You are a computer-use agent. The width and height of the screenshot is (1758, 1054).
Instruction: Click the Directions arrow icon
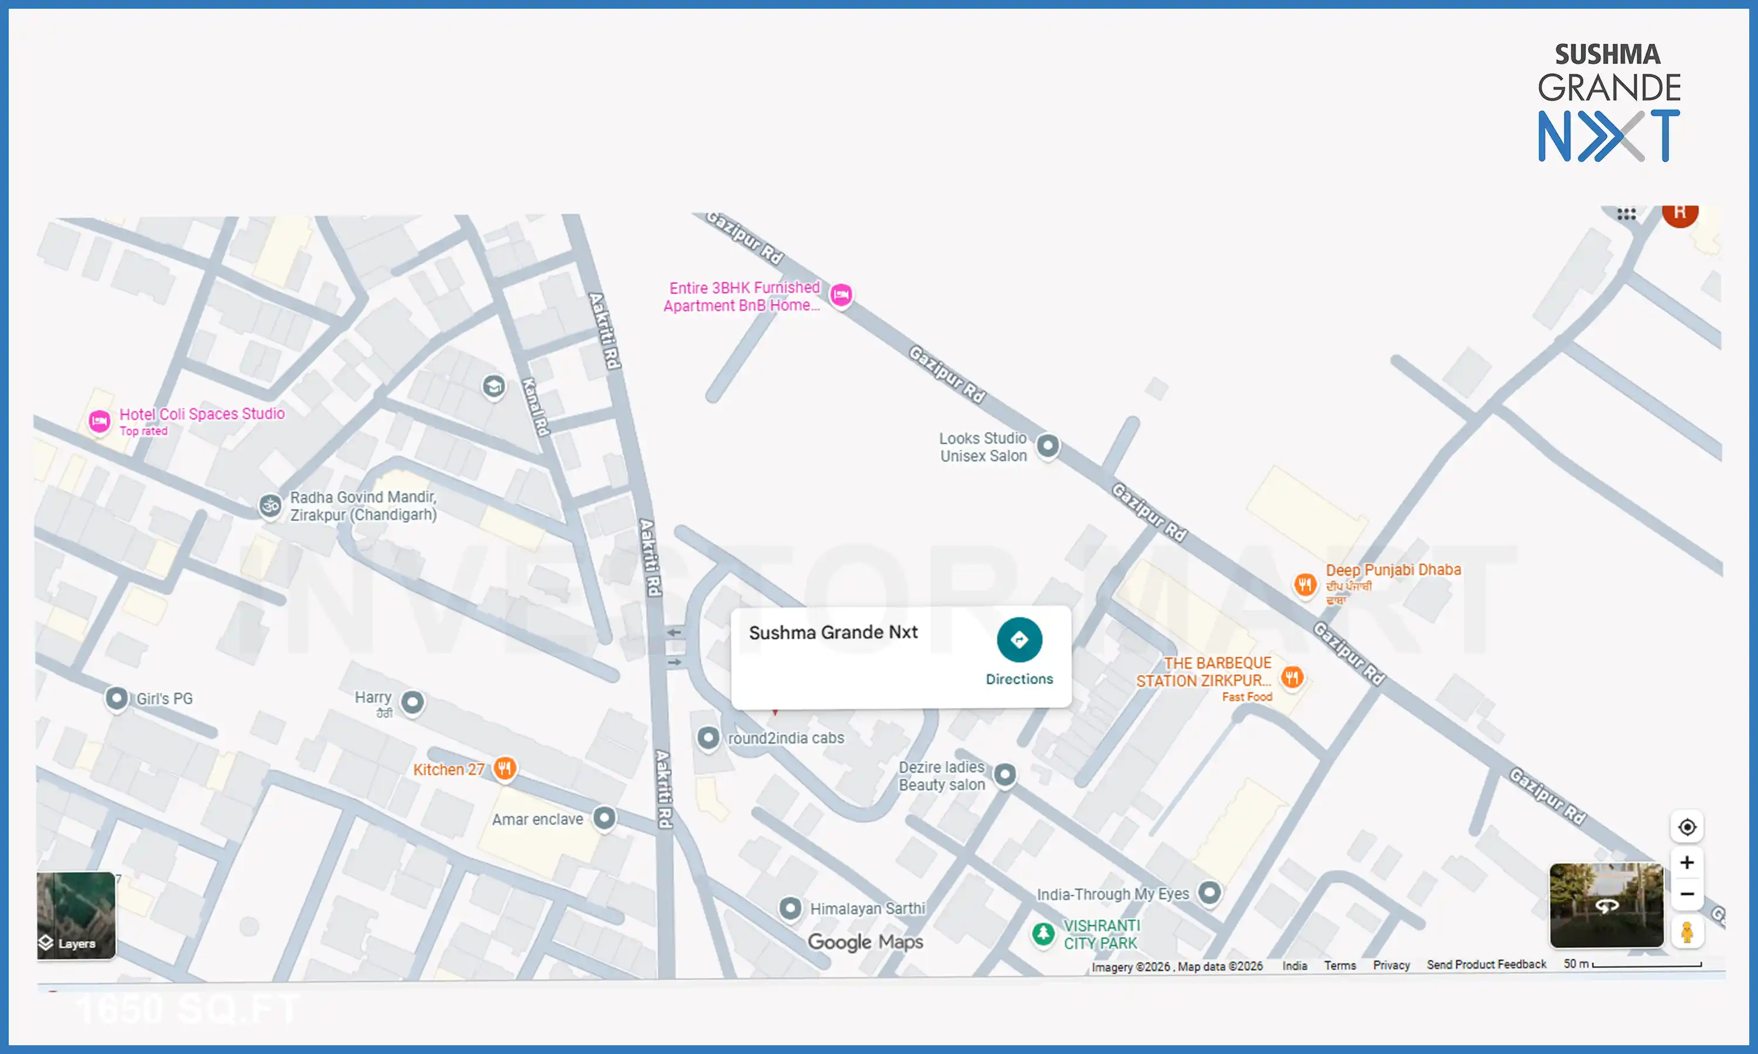tap(1019, 640)
